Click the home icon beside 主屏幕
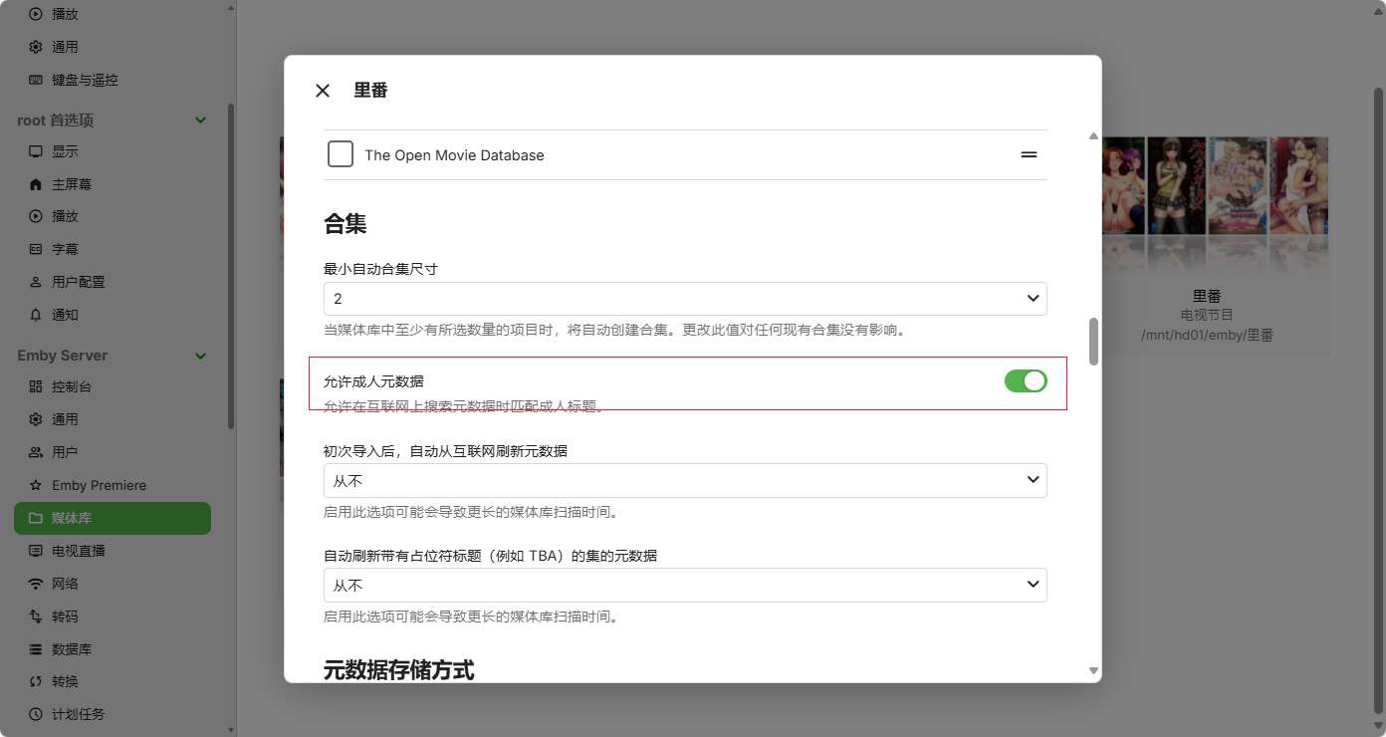 pyautogui.click(x=36, y=184)
